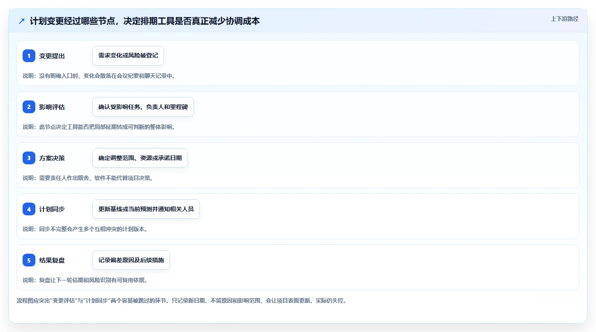Click the 影响评估 step title

52,107
